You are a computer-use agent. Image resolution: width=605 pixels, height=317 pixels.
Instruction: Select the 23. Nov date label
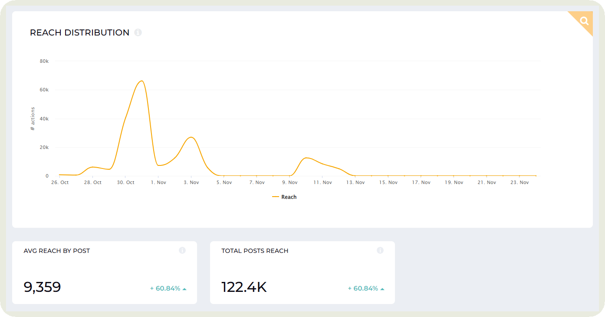pyautogui.click(x=519, y=182)
